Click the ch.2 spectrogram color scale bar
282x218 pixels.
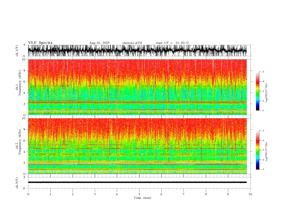point(257,150)
